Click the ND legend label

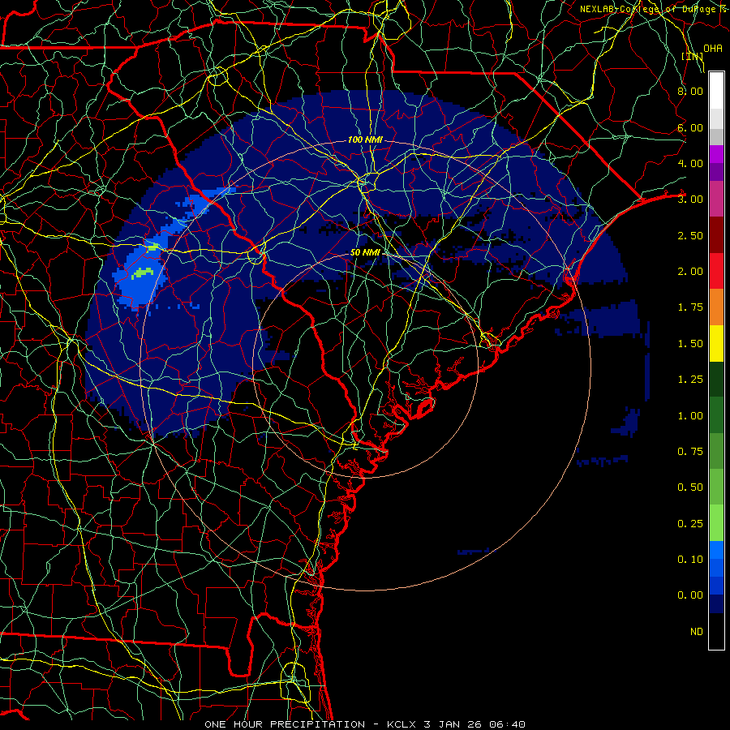(697, 632)
